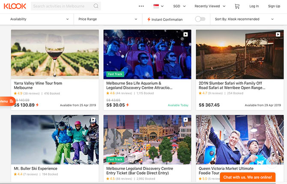287x184 pixels.
Task: Play video on Slumber Safari card
Action: coord(278,34)
